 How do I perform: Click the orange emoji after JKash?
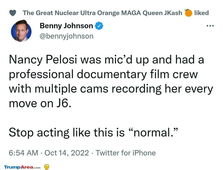[x=188, y=13]
